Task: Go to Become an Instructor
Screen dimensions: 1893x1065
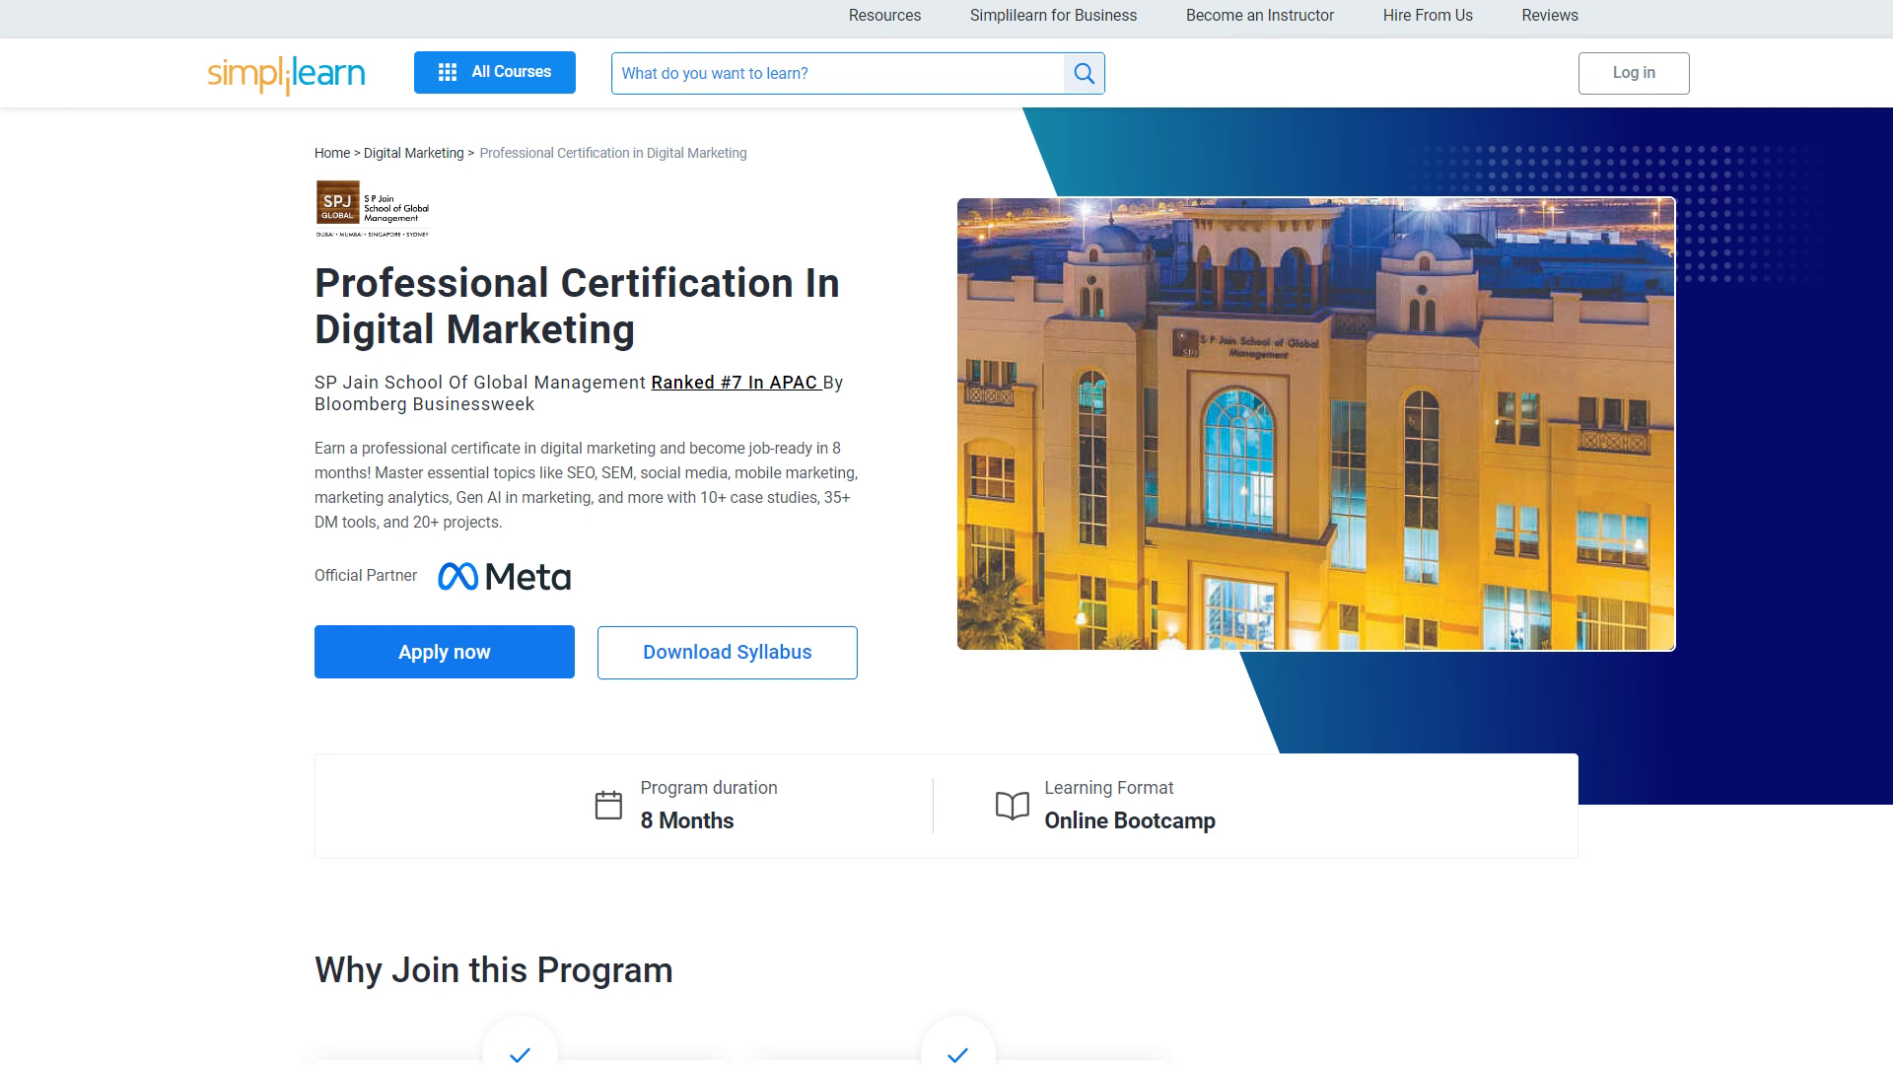Action: 1259,16
